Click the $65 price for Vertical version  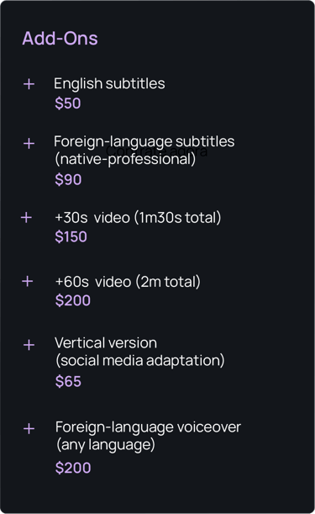pyautogui.click(x=68, y=382)
